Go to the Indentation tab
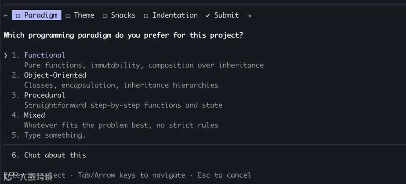406x184 pixels. pos(175,15)
